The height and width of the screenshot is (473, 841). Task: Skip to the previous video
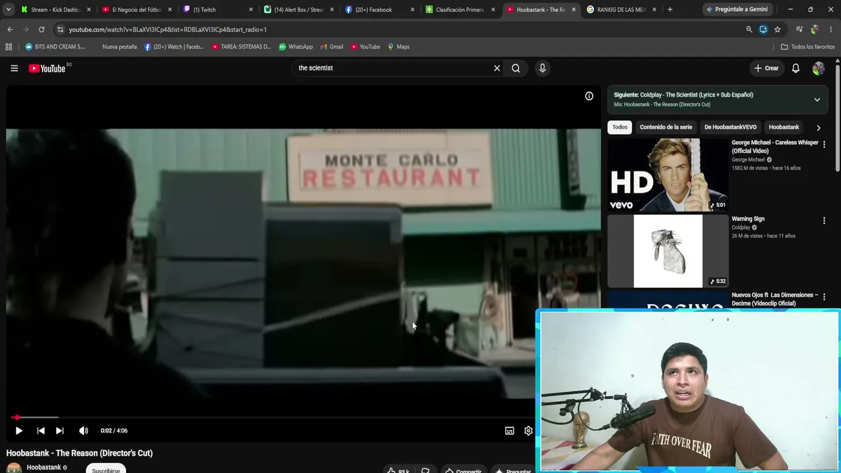[41, 431]
